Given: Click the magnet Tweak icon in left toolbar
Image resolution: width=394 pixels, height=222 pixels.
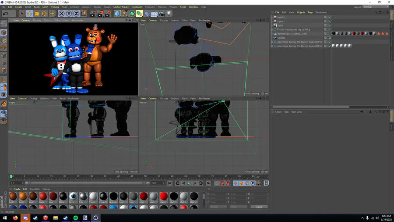Looking at the screenshot, I should click(4, 104).
